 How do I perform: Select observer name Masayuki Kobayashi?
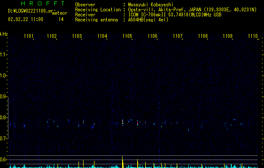[151, 5]
